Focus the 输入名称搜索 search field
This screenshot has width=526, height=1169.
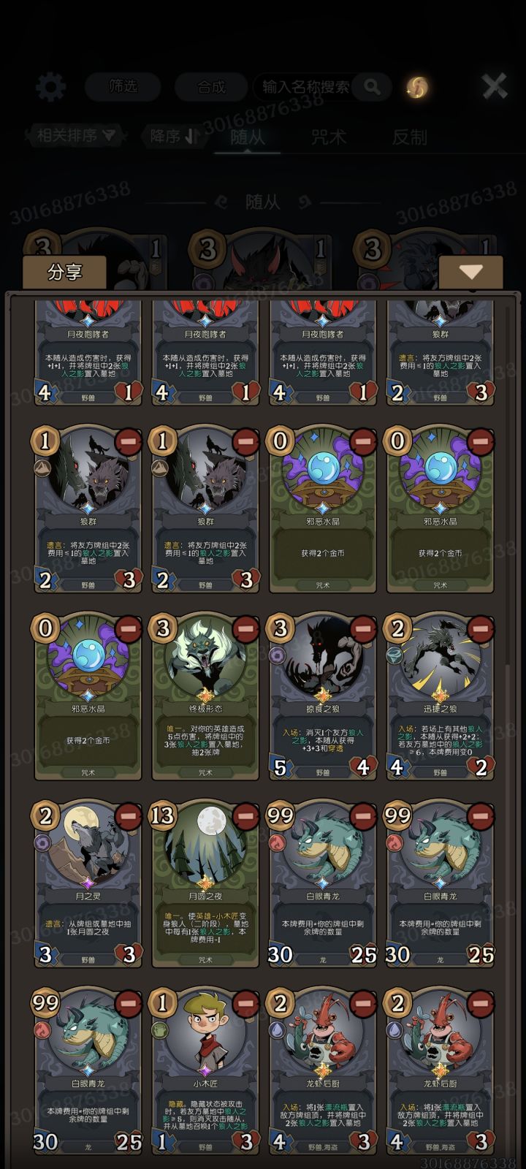[x=306, y=87]
